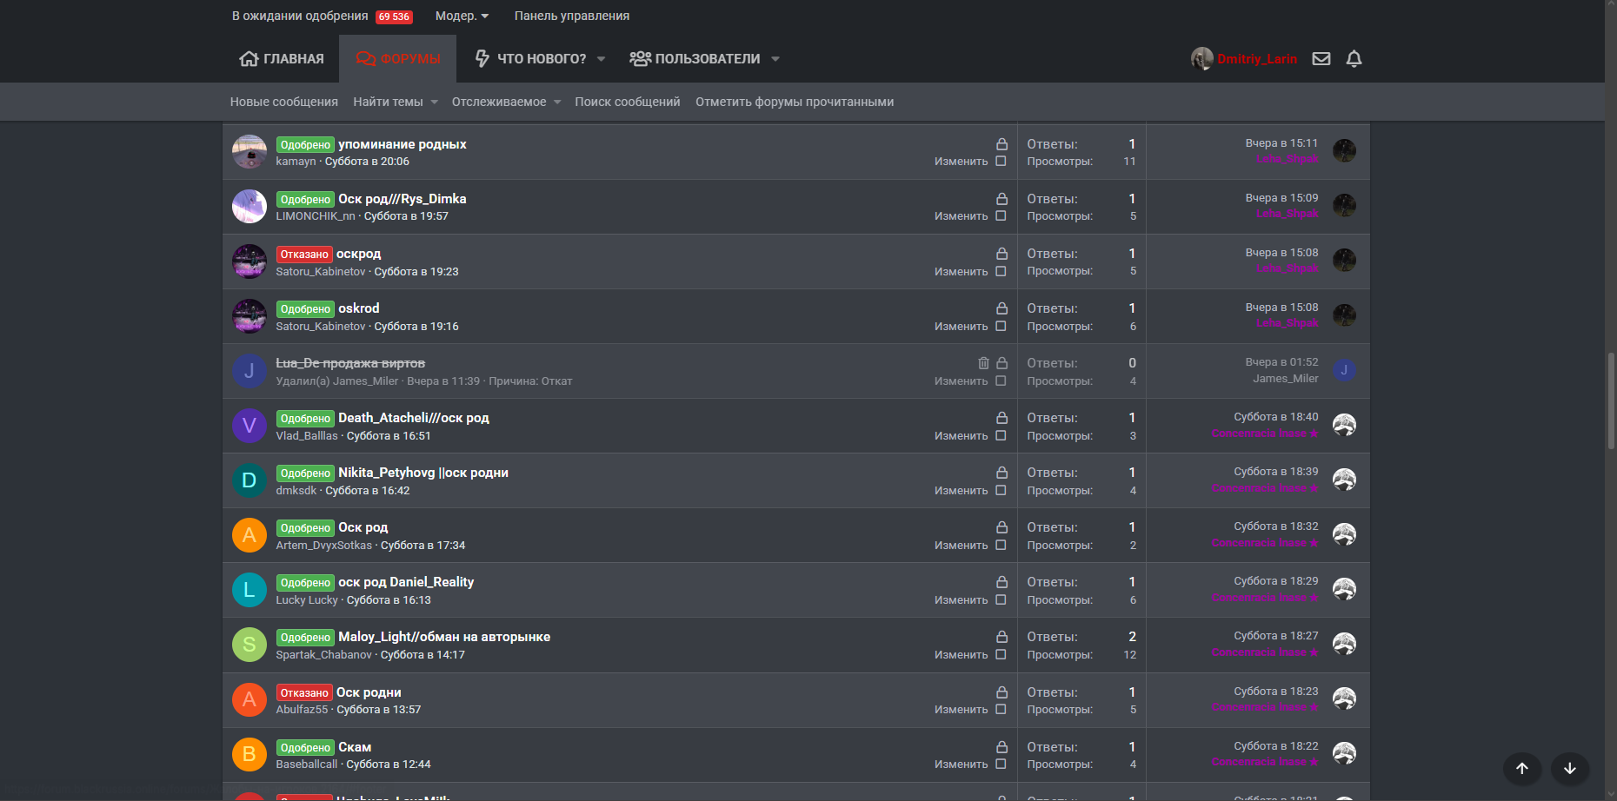Viewport: 1617px width, 801px height.
Task: Open the envelope messages icon
Action: [1321, 59]
